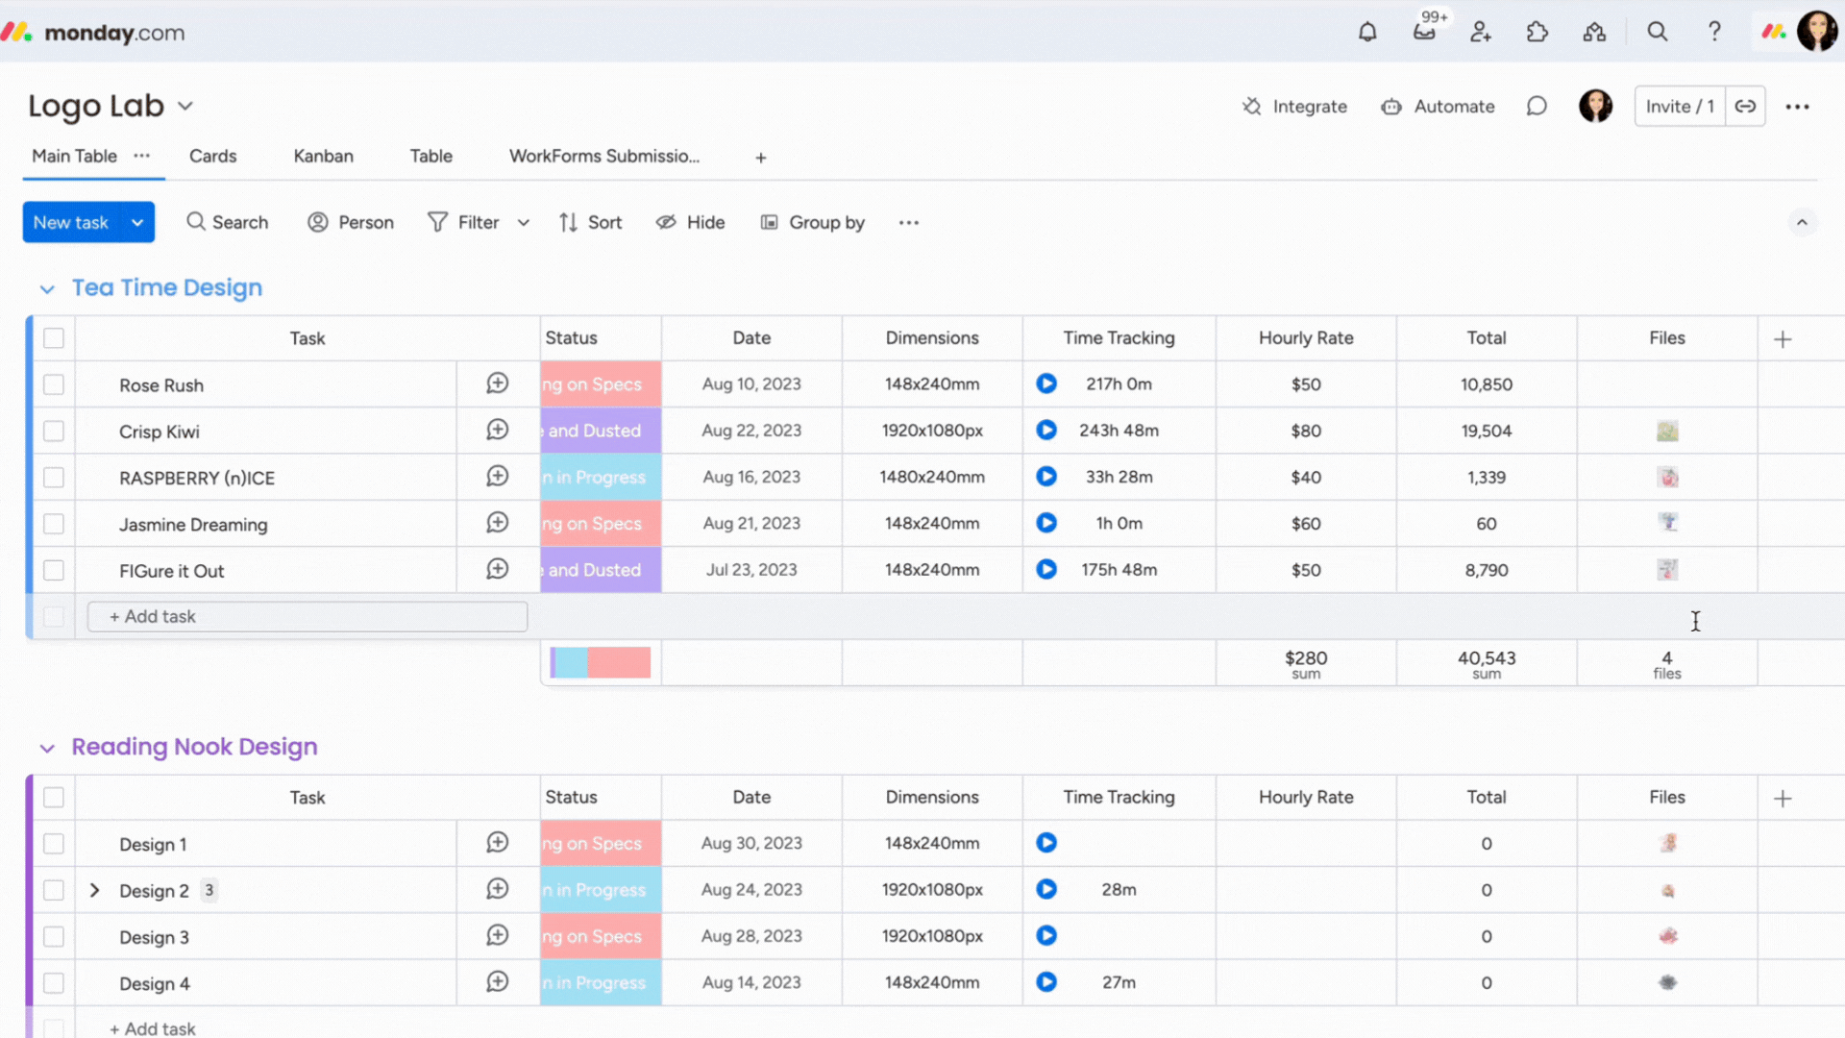
Task: Click the Add task field in Tea Time Design
Action: click(x=307, y=617)
